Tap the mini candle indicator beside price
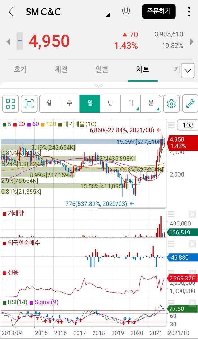Screen dimensions: 198x340 pyautogui.click(x=20, y=41)
